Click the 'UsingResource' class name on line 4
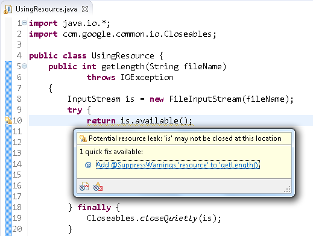Screen dimensions: 313x236 [x=123, y=56]
